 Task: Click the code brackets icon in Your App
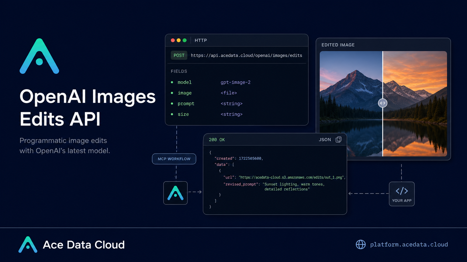click(402, 191)
